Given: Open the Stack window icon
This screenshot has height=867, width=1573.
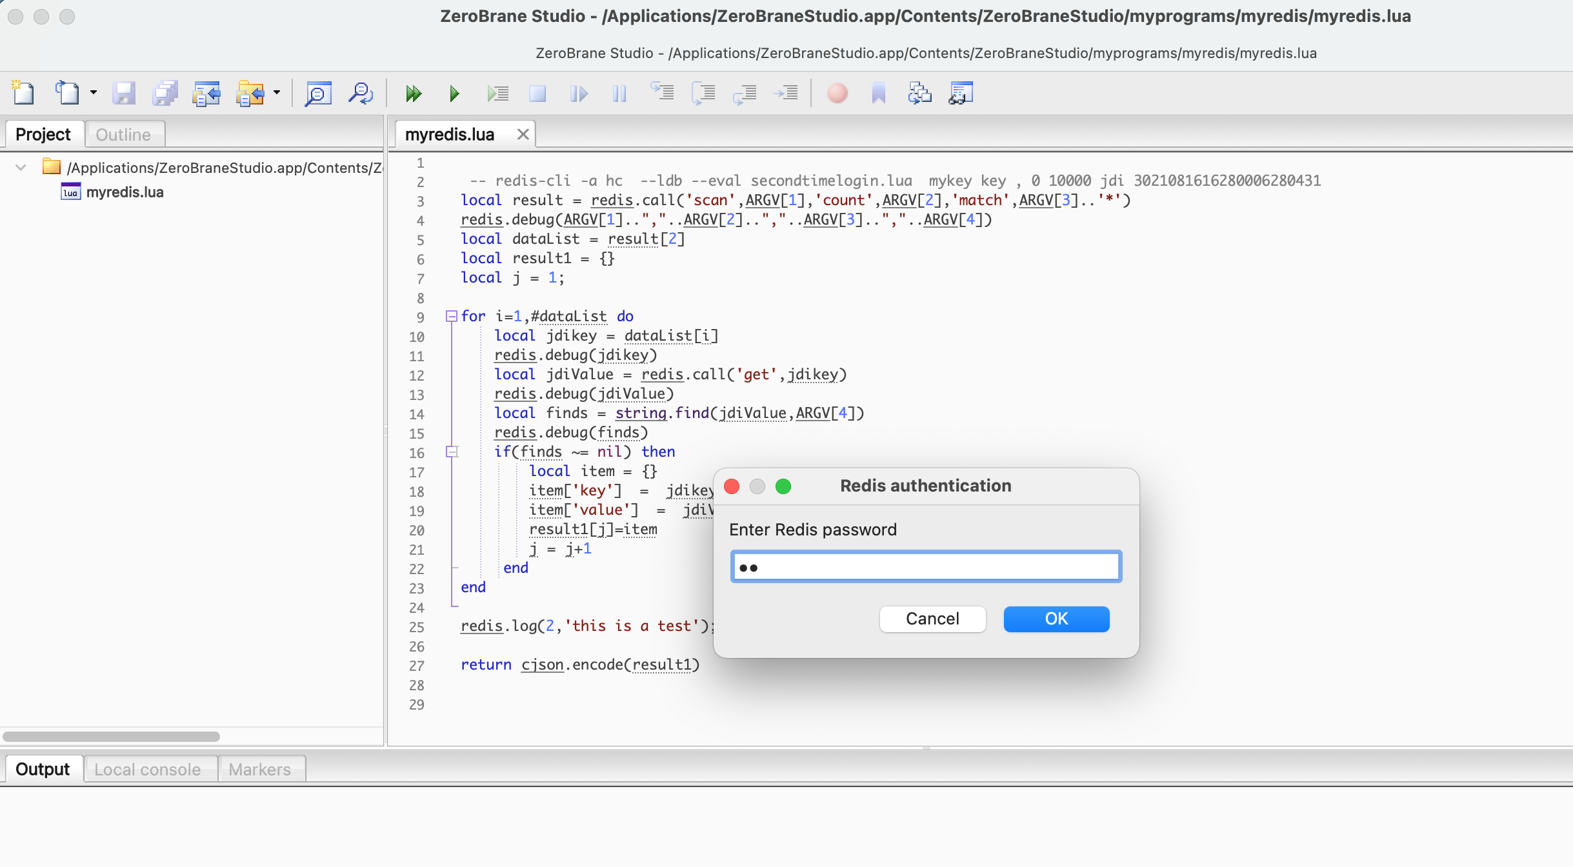Looking at the screenshot, I should click(x=920, y=94).
